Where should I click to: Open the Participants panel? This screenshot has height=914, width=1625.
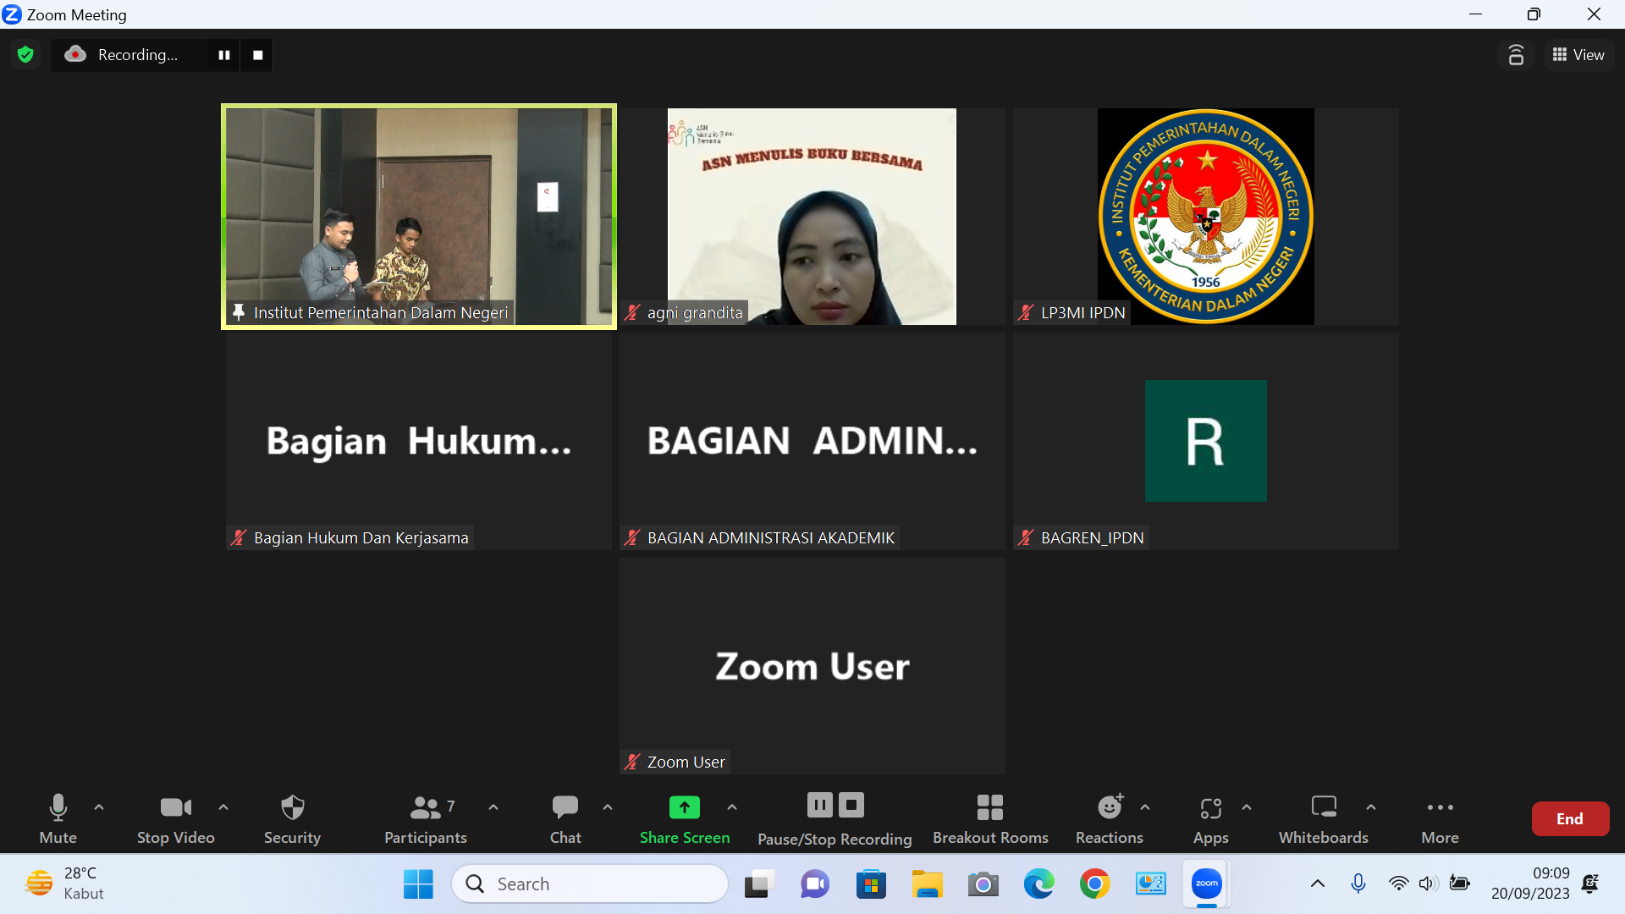(426, 818)
